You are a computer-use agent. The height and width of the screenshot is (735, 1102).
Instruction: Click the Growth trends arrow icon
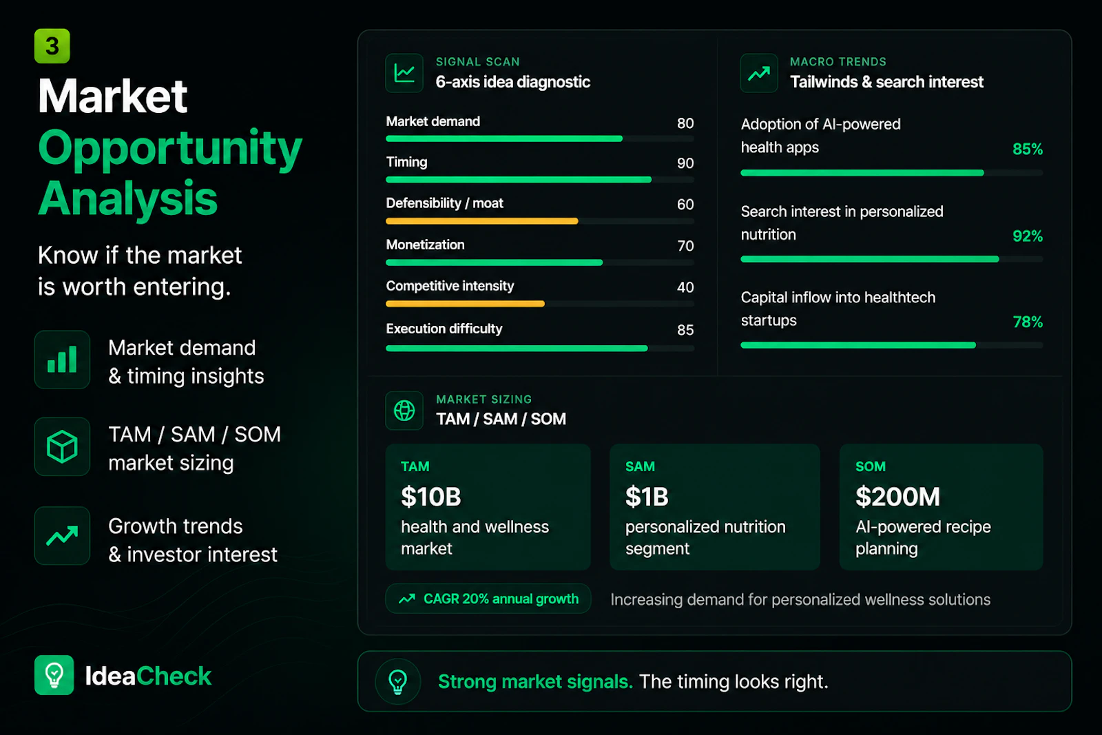[62, 536]
